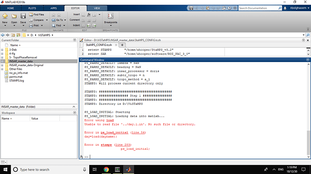
Task: Switch to the PLOTS ribbon tab
Action: pyautogui.click(x=32, y=8)
